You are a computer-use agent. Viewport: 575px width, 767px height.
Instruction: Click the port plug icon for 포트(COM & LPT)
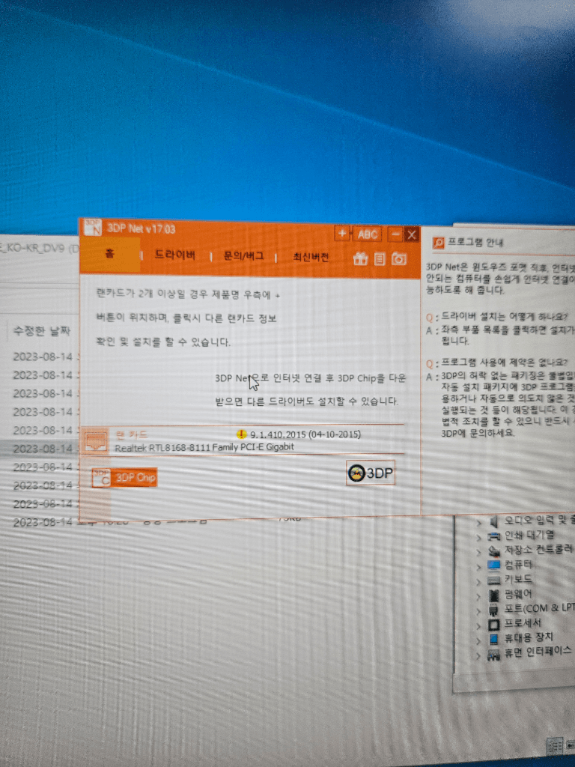tap(494, 610)
